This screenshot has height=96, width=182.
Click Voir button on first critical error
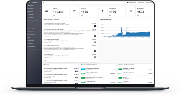tap(95, 26)
